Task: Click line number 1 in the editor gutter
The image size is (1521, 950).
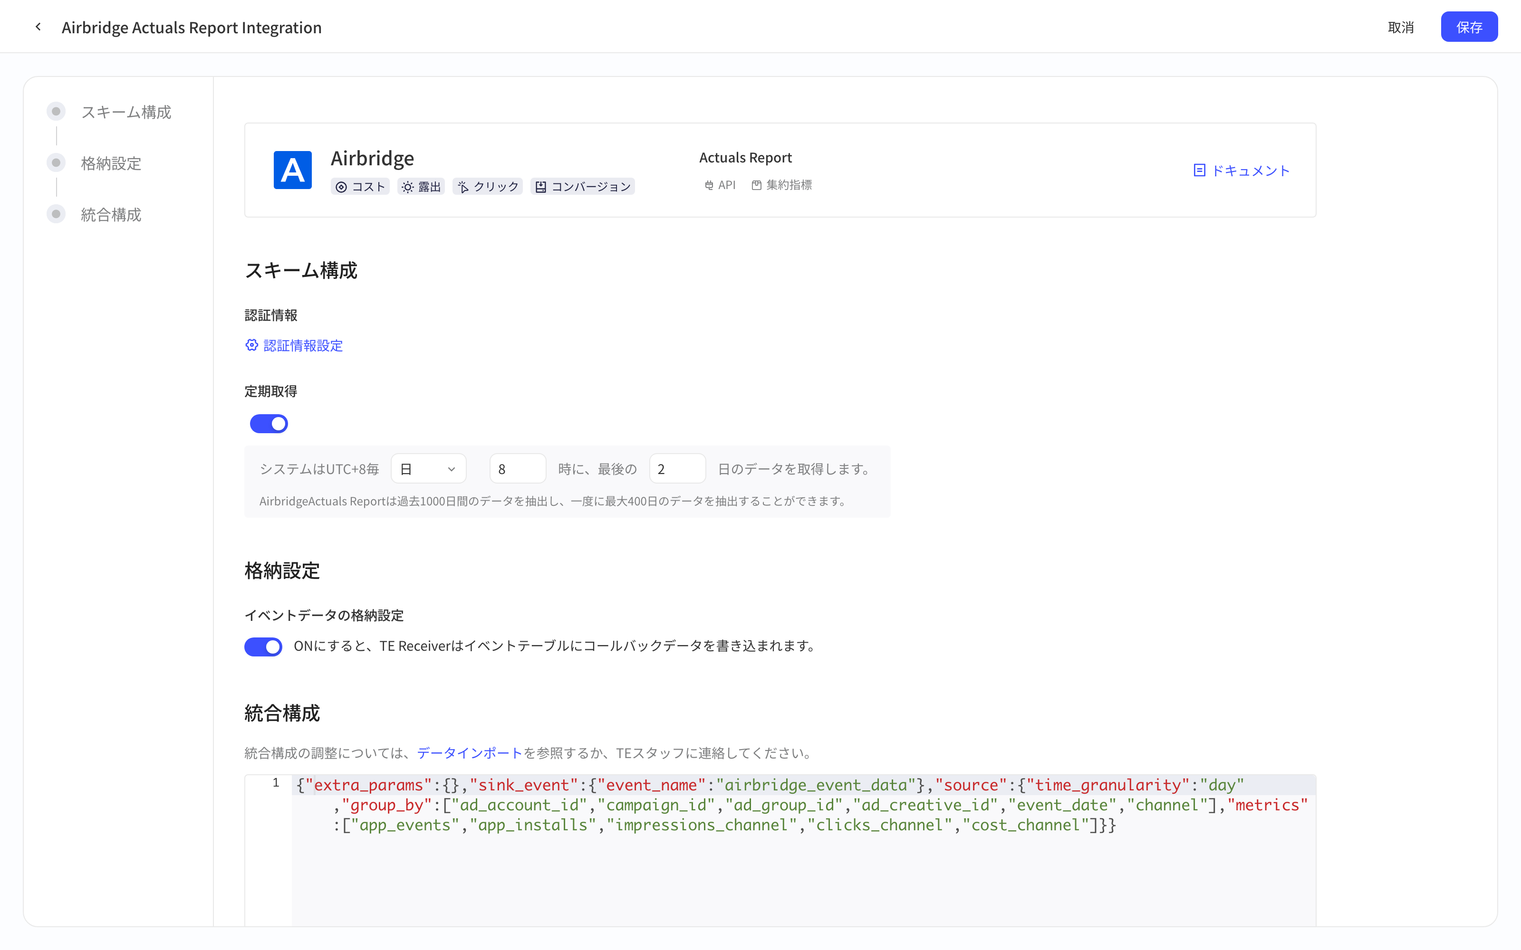Action: (275, 783)
